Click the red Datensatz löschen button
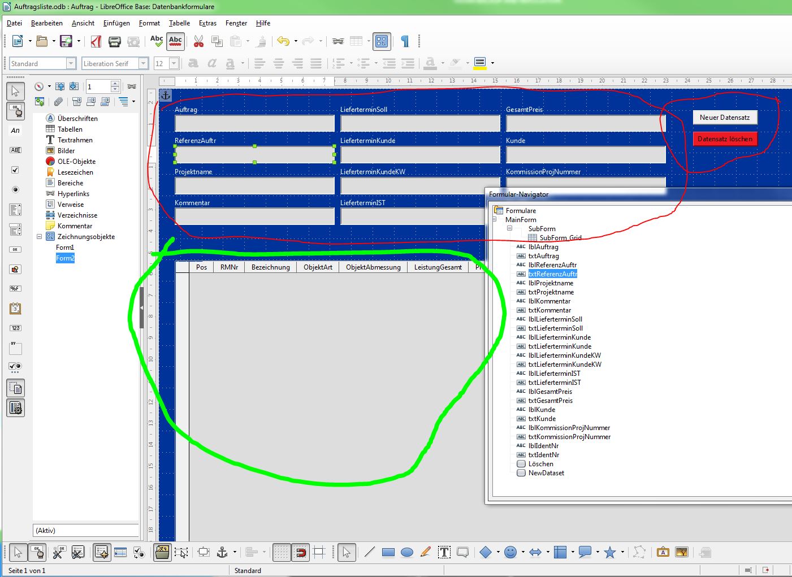792x577 pixels. (724, 139)
